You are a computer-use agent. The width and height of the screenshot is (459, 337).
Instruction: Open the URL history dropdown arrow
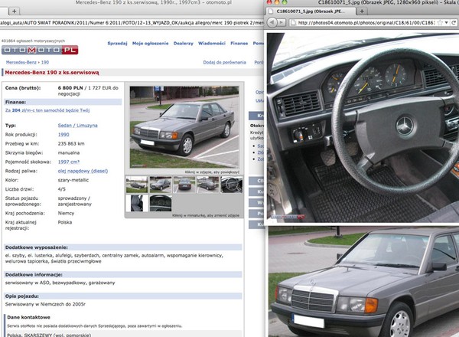point(446,22)
